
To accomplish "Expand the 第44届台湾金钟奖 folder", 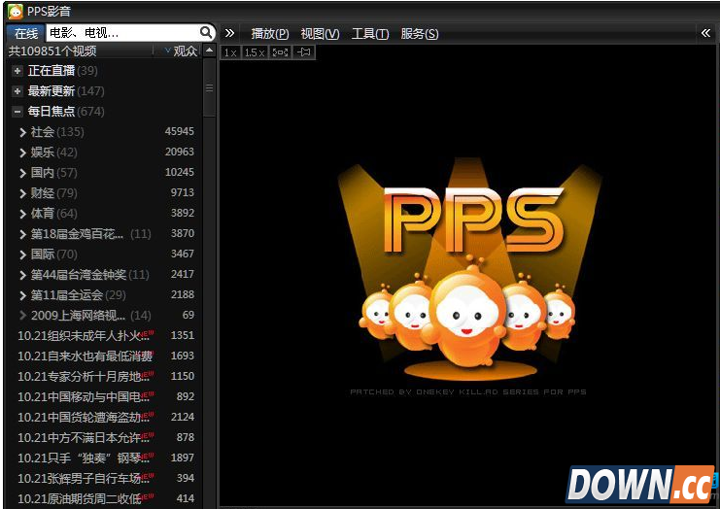I will click(23, 275).
